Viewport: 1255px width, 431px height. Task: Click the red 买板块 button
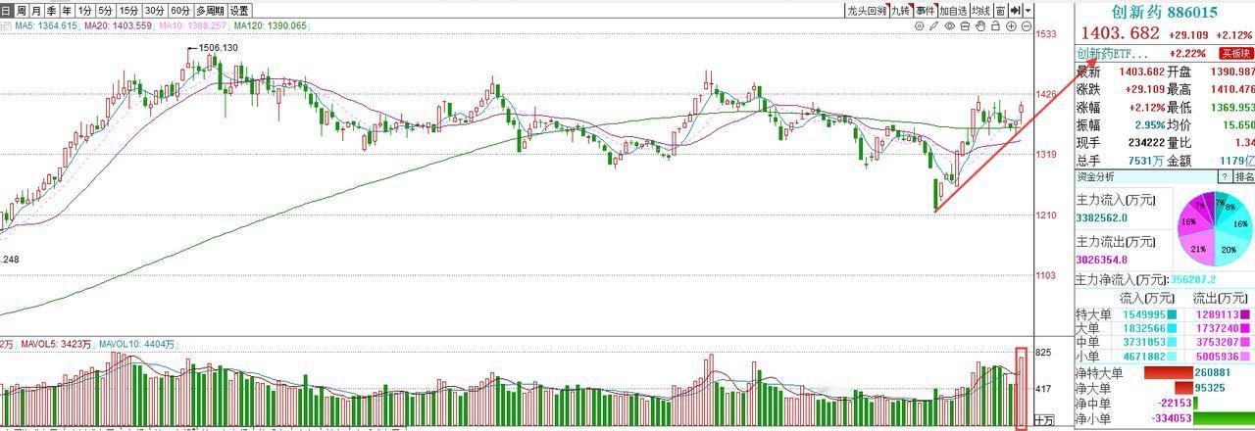(x=1236, y=54)
